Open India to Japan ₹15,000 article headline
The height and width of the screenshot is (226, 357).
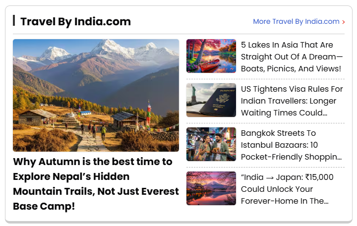point(287,189)
